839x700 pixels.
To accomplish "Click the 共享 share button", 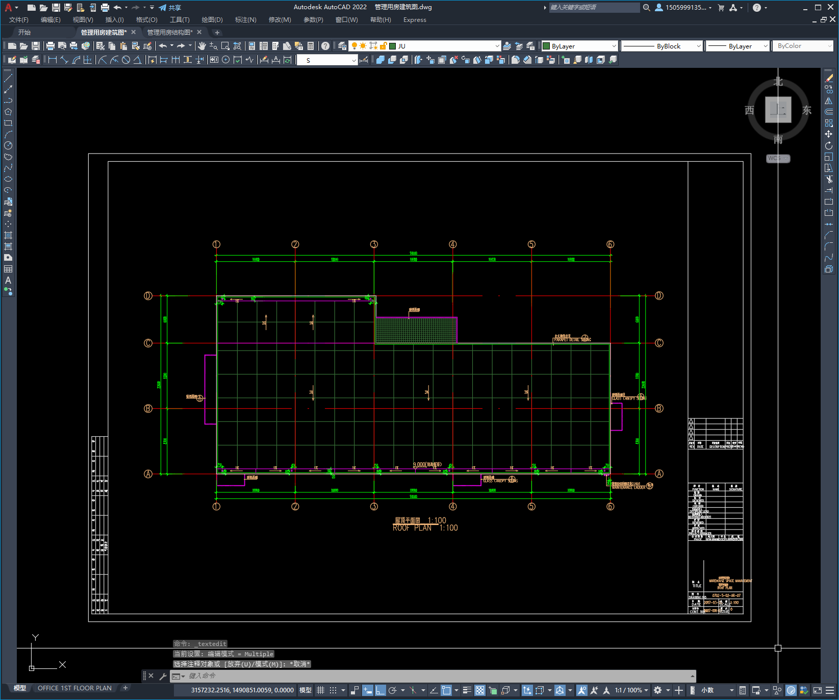I will (170, 8).
